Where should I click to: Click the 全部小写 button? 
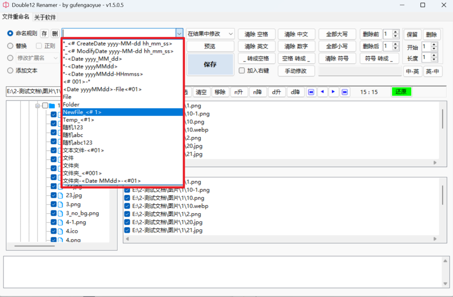tap(337, 46)
